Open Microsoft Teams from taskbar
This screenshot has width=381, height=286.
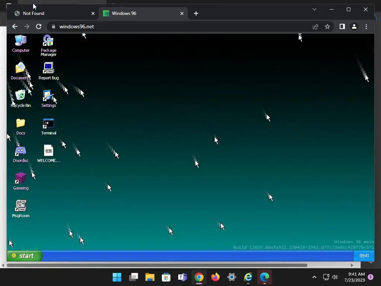click(182, 277)
